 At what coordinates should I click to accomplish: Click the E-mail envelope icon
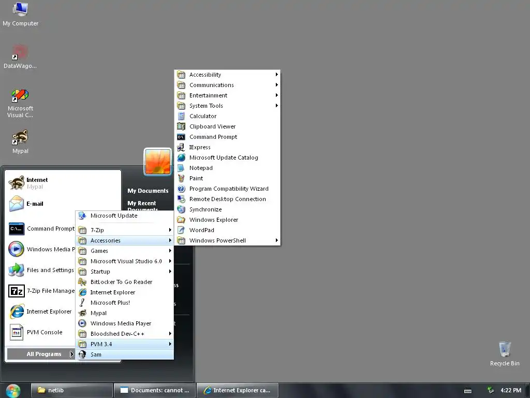16,204
